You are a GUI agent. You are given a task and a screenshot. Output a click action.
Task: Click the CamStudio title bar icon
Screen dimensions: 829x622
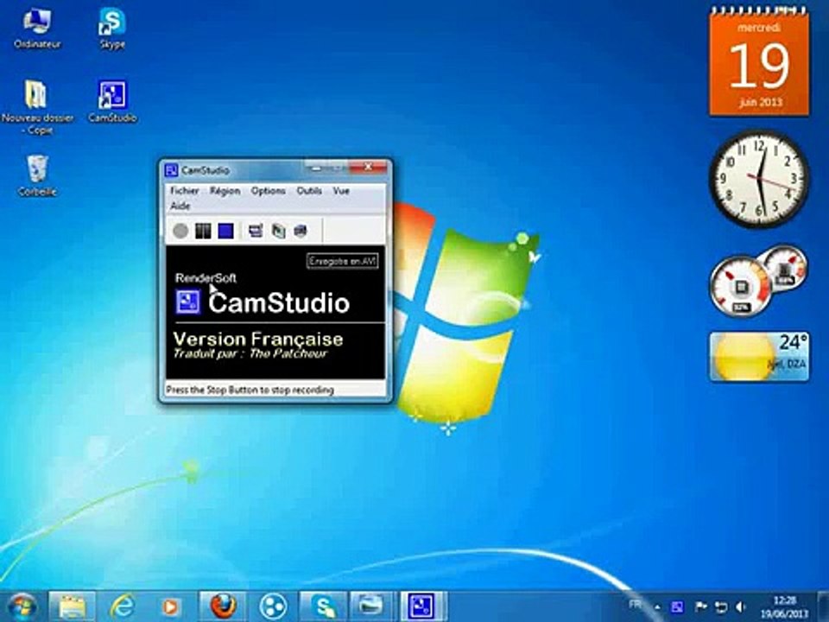tap(171, 170)
